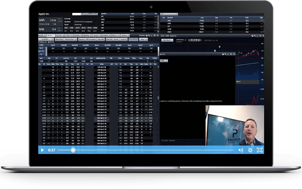Open video settings gear
This screenshot has width=302, height=189.
pos(250,150)
